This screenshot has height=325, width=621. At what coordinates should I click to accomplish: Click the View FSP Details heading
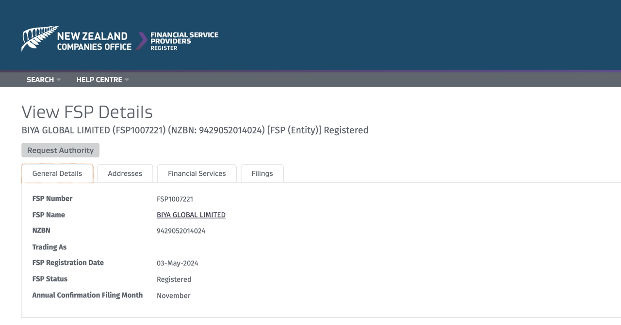[87, 112]
